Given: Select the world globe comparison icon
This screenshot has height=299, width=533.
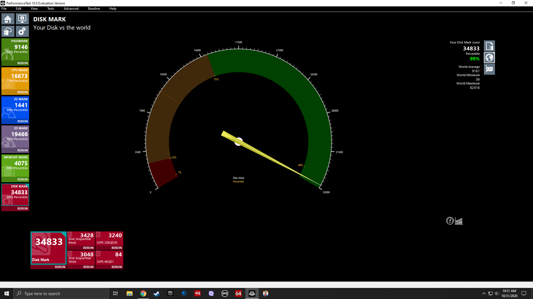Looking at the screenshot, I should pyautogui.click(x=489, y=58).
